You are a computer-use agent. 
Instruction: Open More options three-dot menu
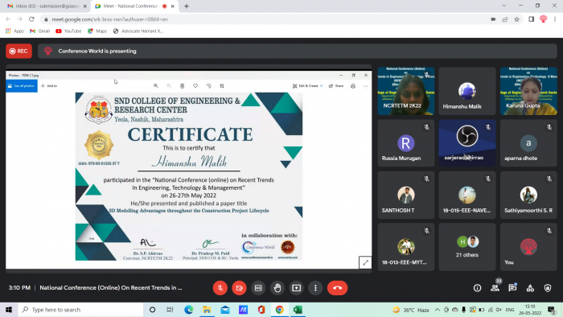click(x=315, y=288)
